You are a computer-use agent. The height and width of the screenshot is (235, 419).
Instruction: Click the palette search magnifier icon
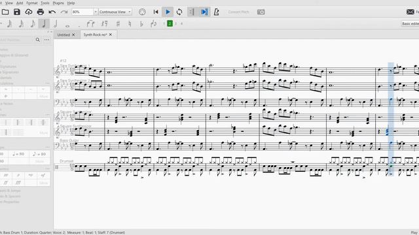click(38, 40)
